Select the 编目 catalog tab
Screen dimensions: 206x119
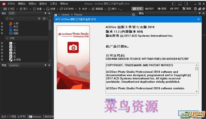coord(4,13)
